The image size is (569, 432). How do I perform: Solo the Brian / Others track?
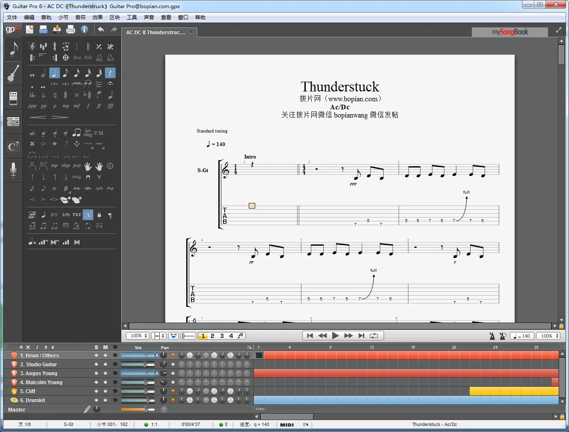[96, 356]
